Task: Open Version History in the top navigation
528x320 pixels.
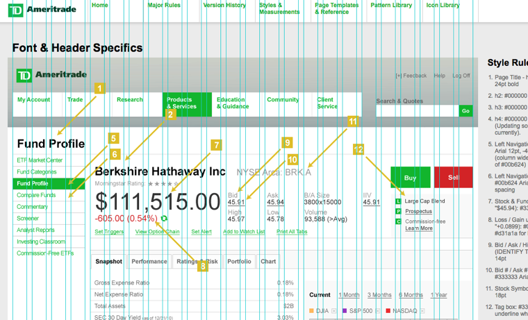Action: (x=224, y=5)
